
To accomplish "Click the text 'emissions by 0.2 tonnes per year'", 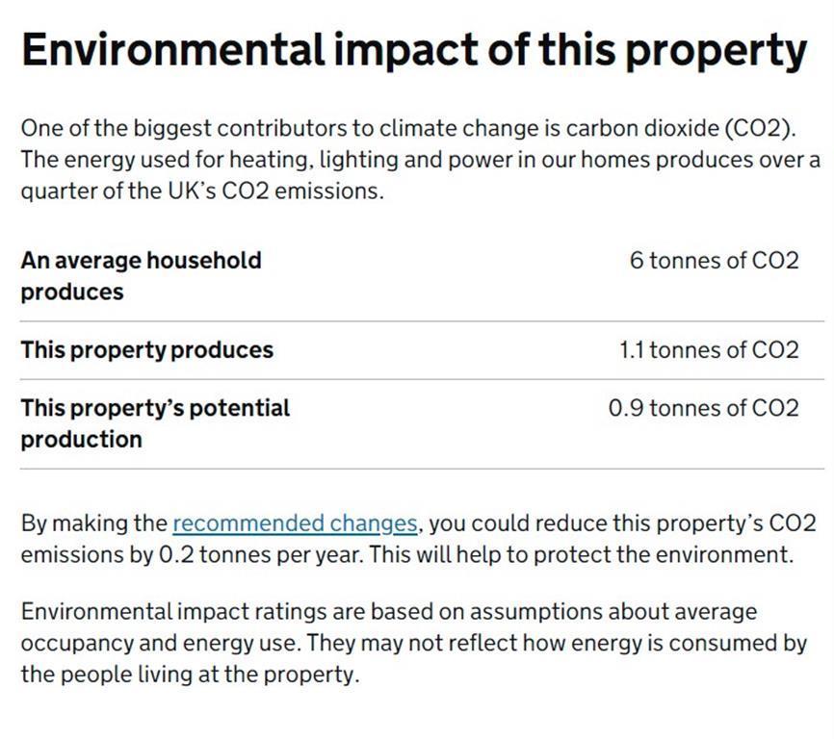I will [x=192, y=554].
